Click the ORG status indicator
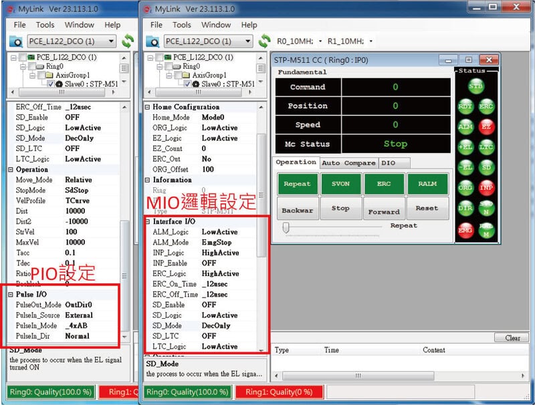Screen dimensions: 535x405 point(465,188)
